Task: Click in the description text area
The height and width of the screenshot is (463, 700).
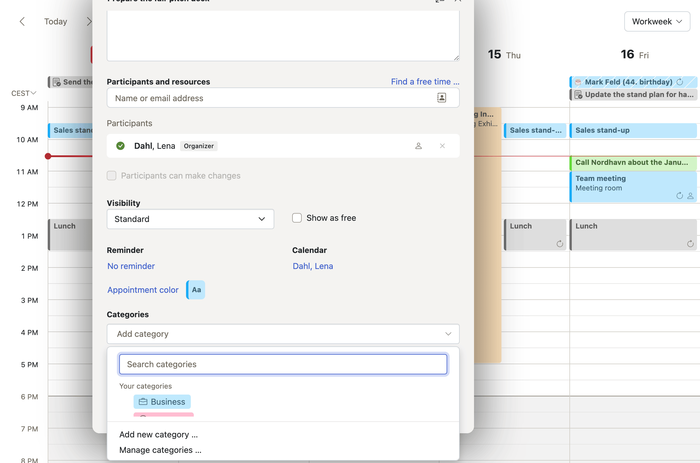Action: [x=283, y=36]
